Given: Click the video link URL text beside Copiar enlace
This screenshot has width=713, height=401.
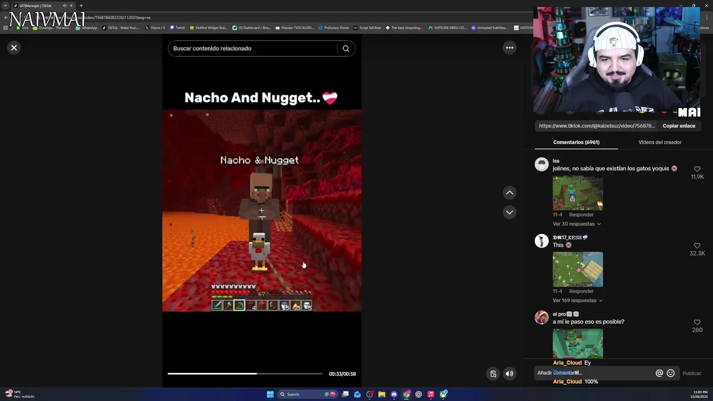Looking at the screenshot, I should click(x=597, y=126).
